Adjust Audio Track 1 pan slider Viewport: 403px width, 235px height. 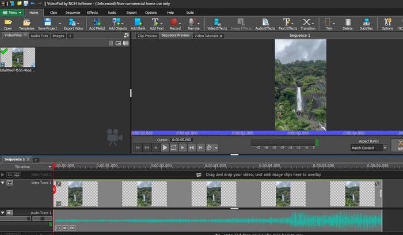point(43,218)
